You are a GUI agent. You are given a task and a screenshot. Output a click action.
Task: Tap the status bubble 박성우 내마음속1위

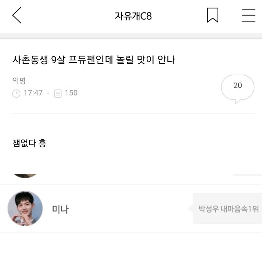[229, 209]
